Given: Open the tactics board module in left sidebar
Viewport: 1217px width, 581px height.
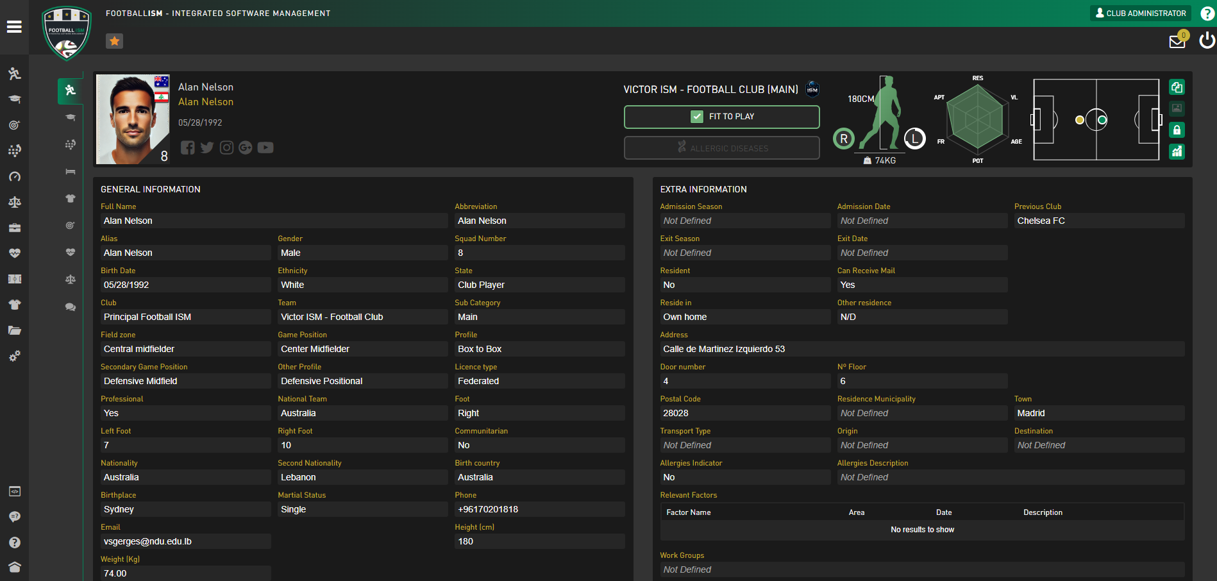Looking at the screenshot, I should click(x=14, y=151).
